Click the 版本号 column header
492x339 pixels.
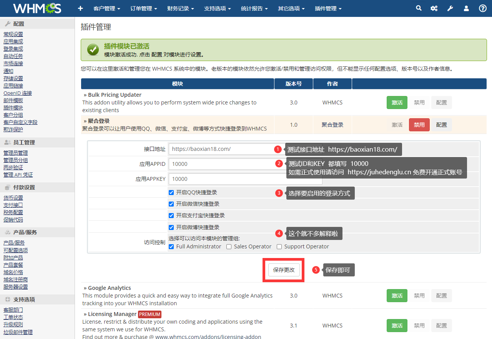click(294, 84)
